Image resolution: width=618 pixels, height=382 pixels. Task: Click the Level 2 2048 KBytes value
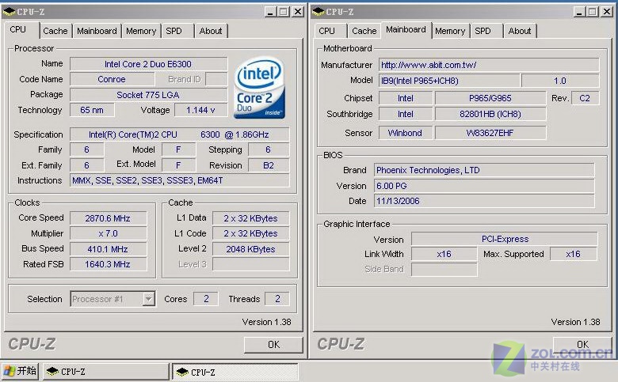pos(250,249)
